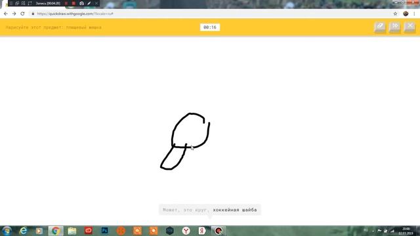The height and width of the screenshot is (236, 420).
Task: Open the Windows Start menu
Action: coord(7,231)
